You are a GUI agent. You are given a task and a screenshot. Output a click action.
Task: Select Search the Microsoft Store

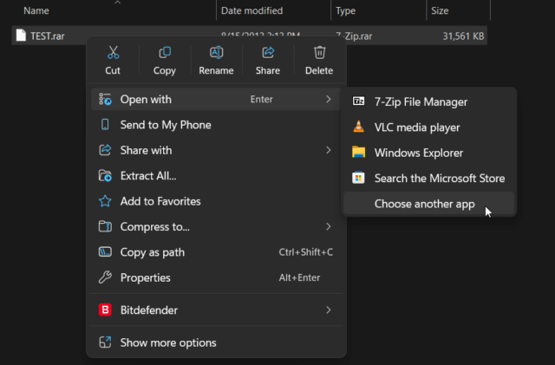(428, 178)
